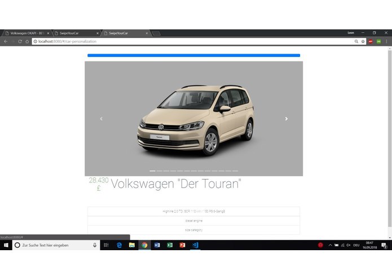Click the blue progress bar above the carousel
Screen dimensions: 392x279
coord(194,55)
